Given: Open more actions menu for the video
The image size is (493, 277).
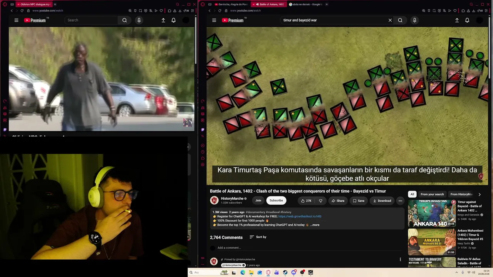Looking at the screenshot, I should pos(400,201).
